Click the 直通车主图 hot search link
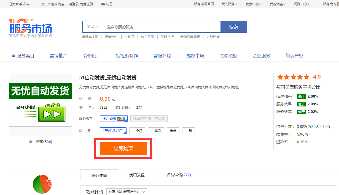The width and height of the screenshot is (339, 195). [90, 37]
